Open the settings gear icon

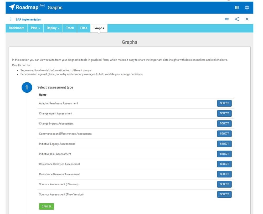click(x=247, y=8)
